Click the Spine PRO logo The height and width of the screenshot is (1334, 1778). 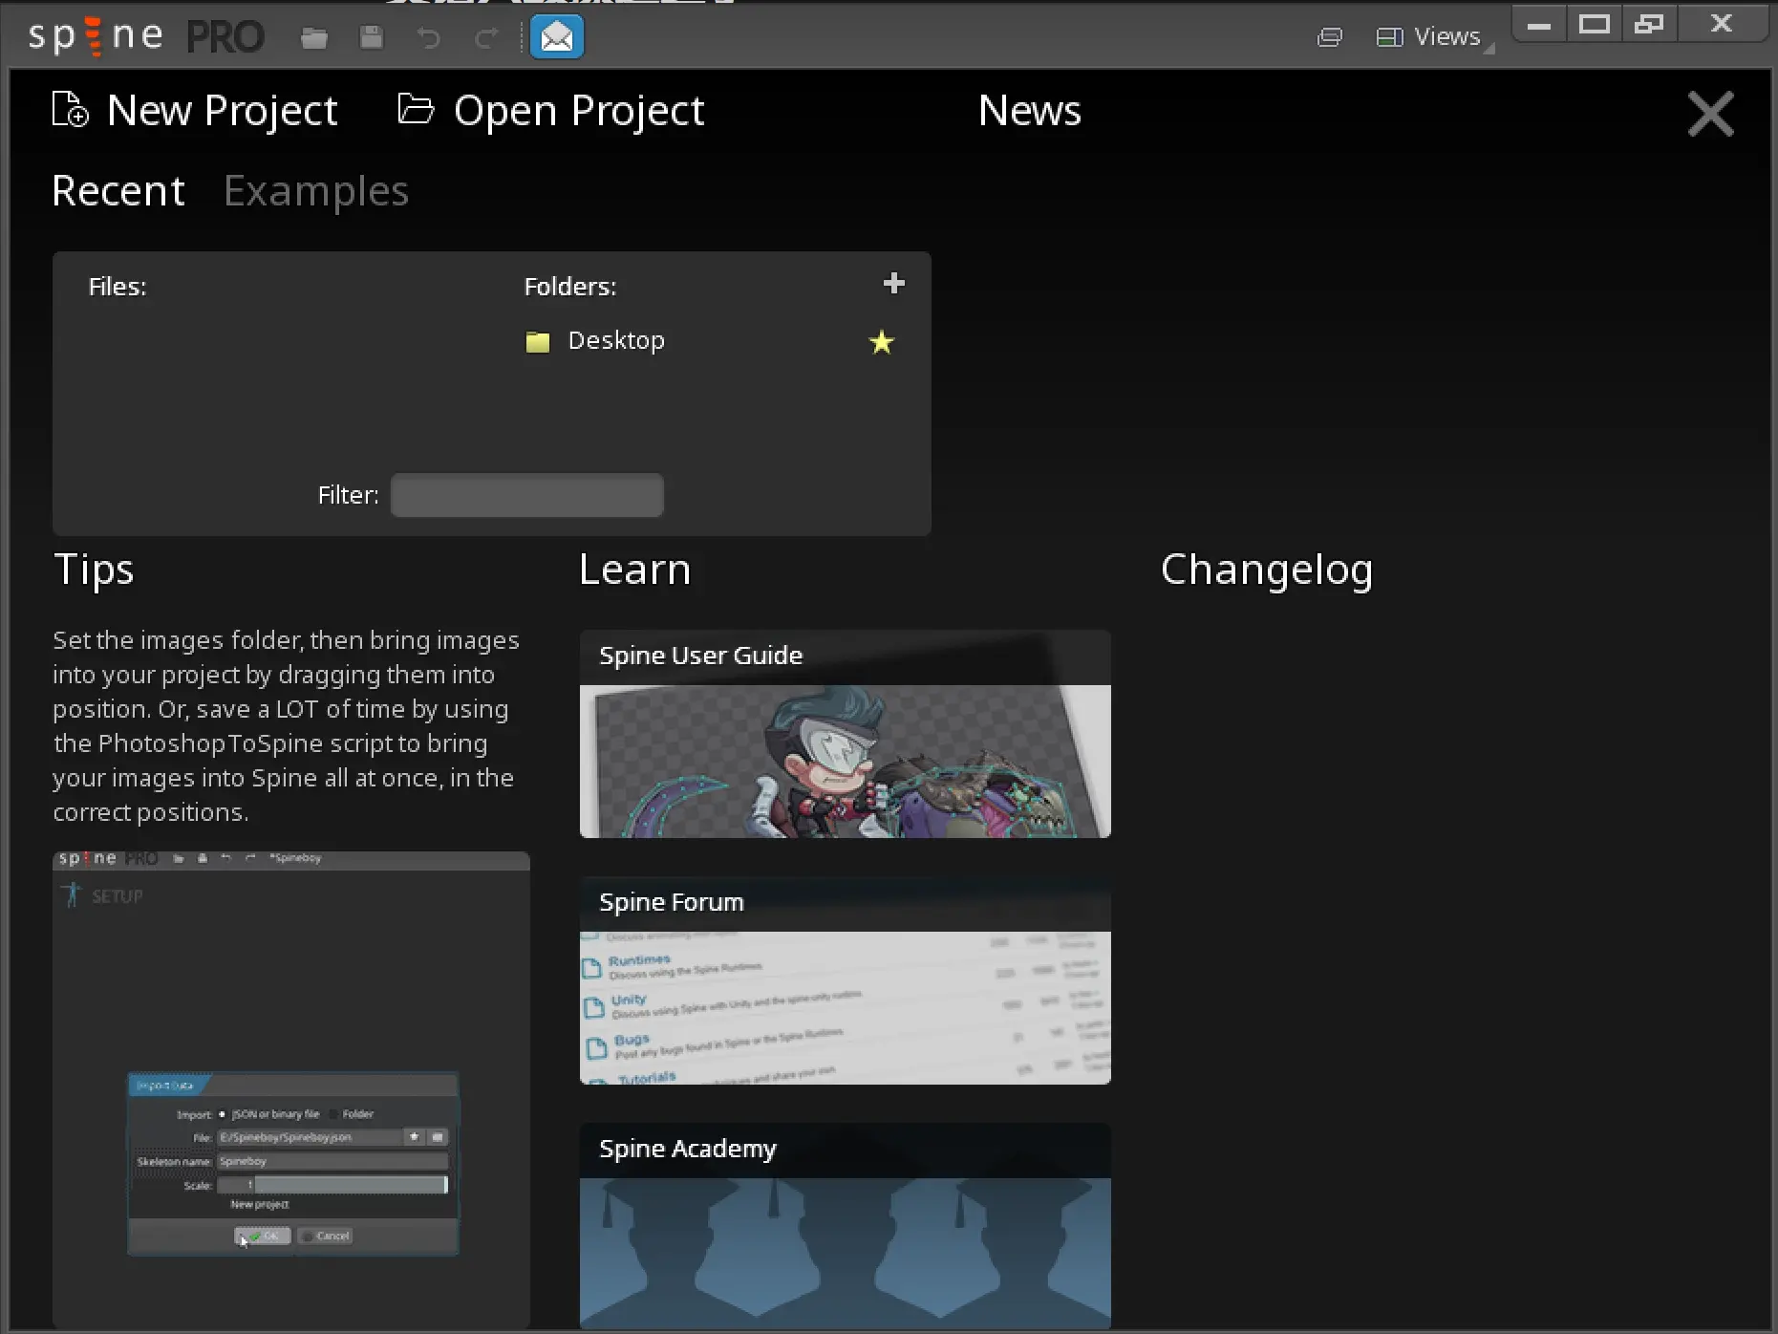(146, 37)
